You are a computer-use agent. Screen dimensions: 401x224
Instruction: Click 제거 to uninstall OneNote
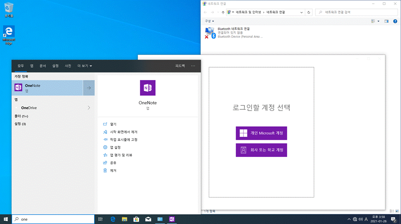point(113,170)
